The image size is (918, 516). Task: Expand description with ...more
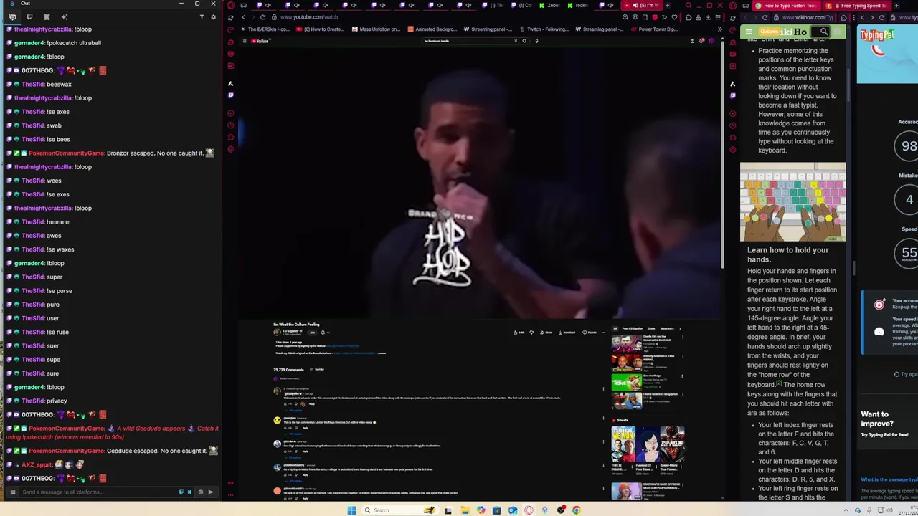tap(382, 353)
